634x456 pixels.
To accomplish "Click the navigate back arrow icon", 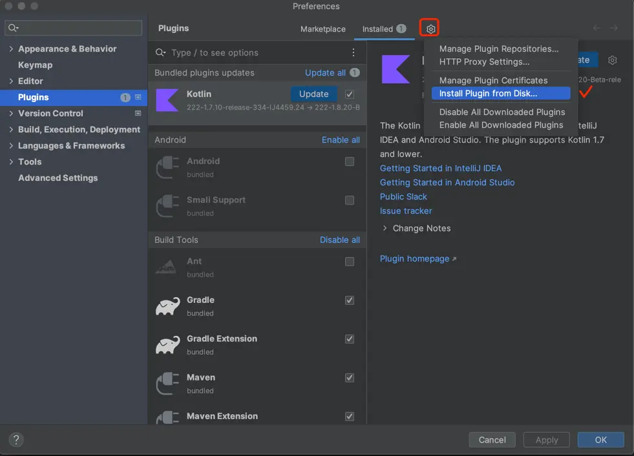I will [597, 28].
